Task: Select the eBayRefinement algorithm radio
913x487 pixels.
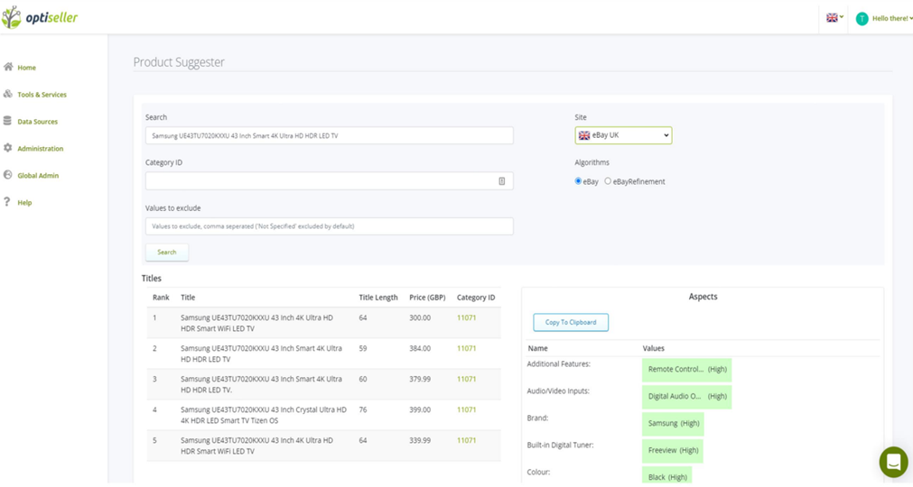Action: 608,181
